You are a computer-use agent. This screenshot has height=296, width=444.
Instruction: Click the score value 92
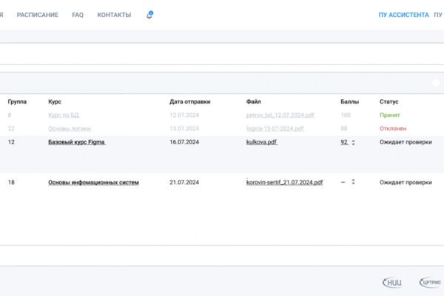pyautogui.click(x=344, y=142)
